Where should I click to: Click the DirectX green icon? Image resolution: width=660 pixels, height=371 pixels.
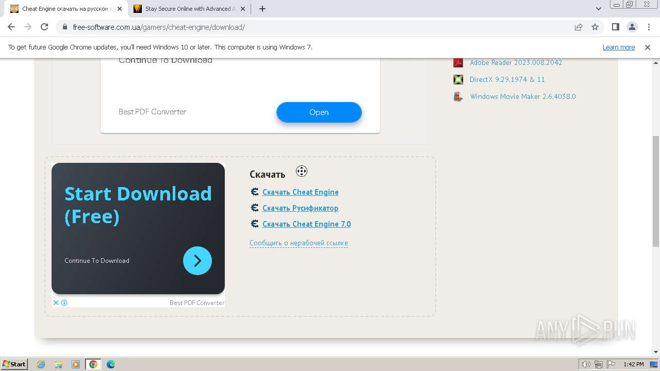tap(458, 79)
